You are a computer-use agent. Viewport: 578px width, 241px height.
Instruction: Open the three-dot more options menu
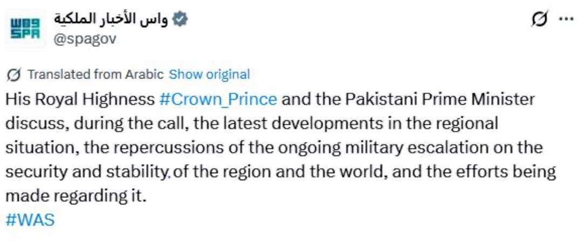[565, 19]
